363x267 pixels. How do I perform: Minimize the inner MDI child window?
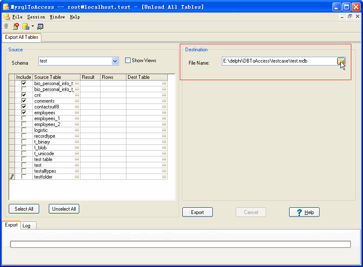tap(342, 16)
